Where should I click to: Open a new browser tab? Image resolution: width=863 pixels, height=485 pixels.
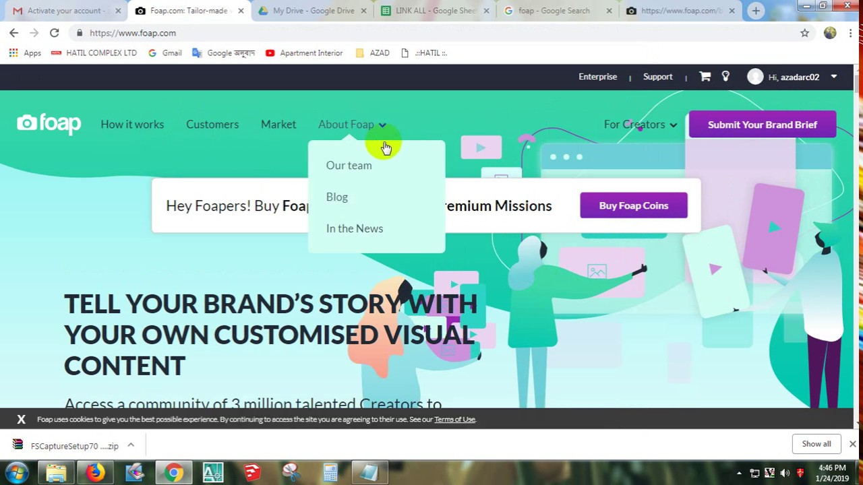tap(756, 11)
